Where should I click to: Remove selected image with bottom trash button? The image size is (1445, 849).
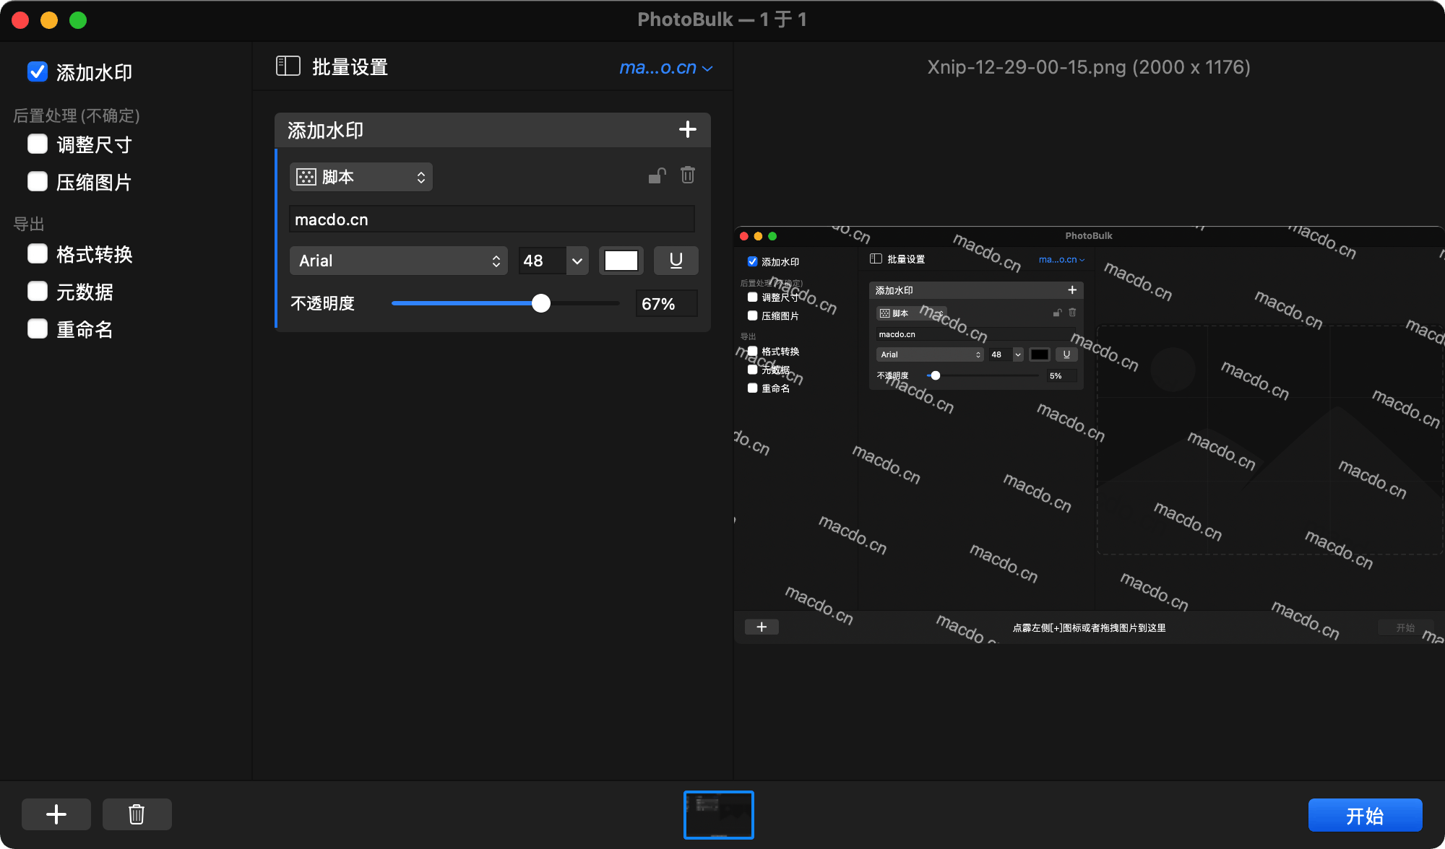point(137,814)
